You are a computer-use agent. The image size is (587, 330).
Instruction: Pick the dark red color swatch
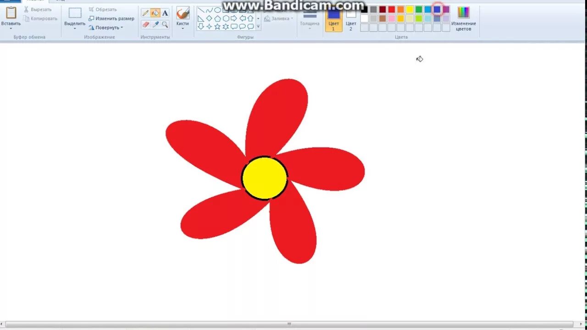click(x=382, y=9)
